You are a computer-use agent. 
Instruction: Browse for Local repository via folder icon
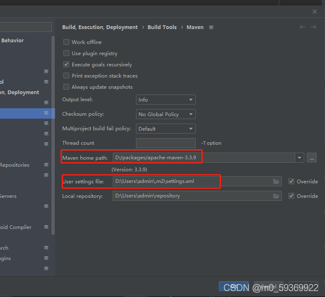[276, 196]
